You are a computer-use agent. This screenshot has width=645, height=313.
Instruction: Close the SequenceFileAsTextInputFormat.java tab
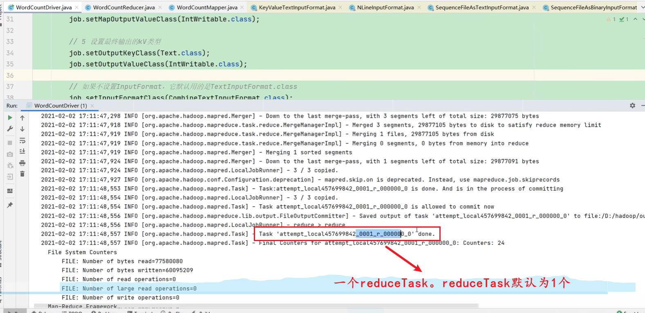[534, 7]
